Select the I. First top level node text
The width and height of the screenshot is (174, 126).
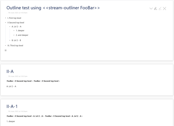click(x=14, y=18)
